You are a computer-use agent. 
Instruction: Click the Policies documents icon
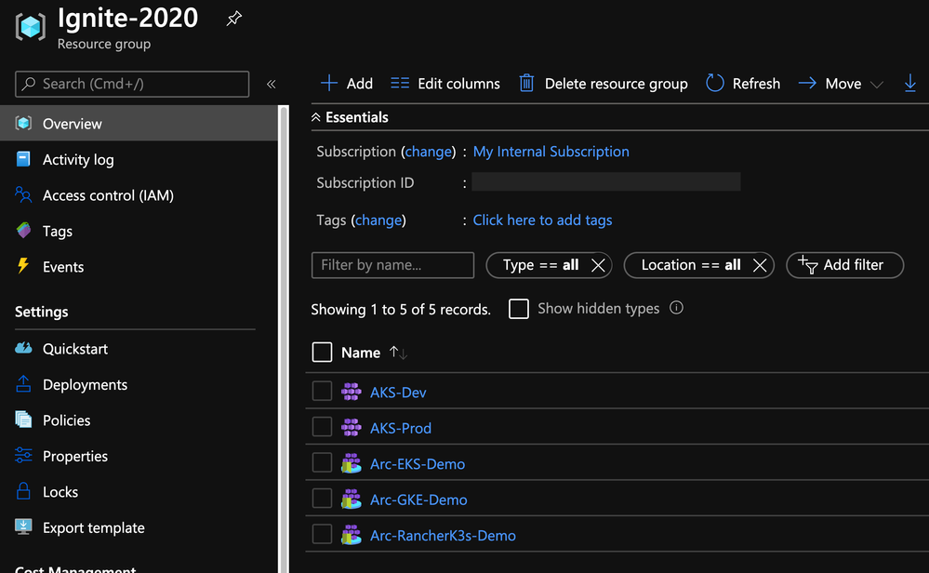(x=23, y=420)
